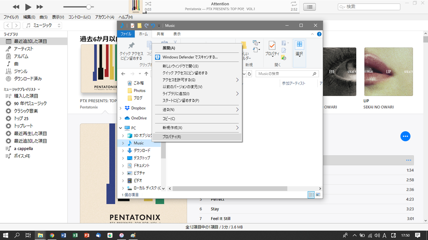The image size is (428, 240).
Task: Choose 新しいウィンドウで開く(E)
Action: [x=197, y=66]
